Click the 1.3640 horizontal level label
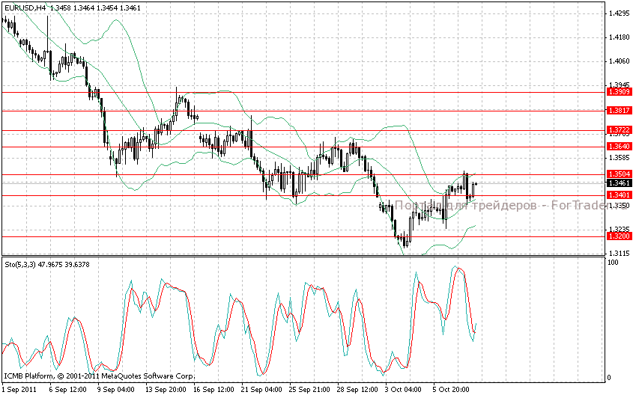The width and height of the screenshot is (633, 395). point(619,147)
